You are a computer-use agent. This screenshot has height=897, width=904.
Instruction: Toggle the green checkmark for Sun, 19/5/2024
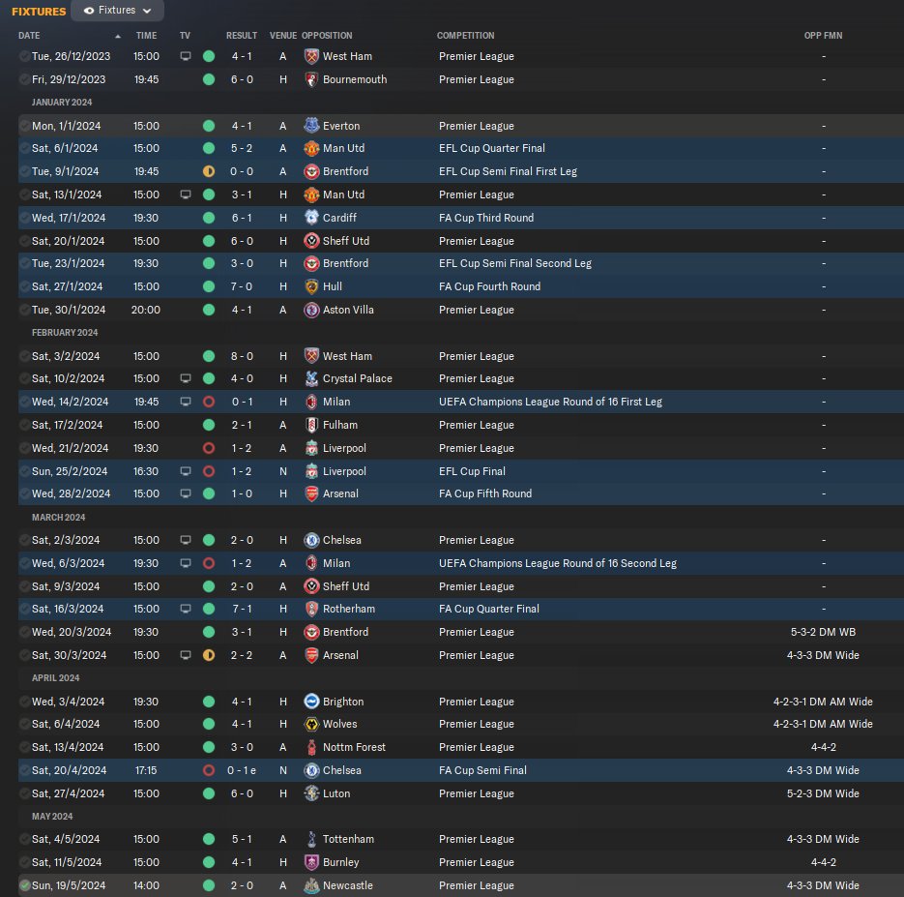pyautogui.click(x=24, y=885)
